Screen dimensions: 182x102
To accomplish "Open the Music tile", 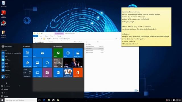I will 68,53.
